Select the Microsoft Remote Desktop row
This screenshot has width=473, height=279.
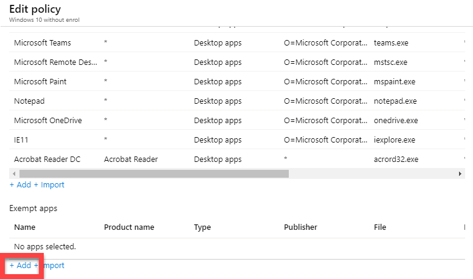pos(55,62)
